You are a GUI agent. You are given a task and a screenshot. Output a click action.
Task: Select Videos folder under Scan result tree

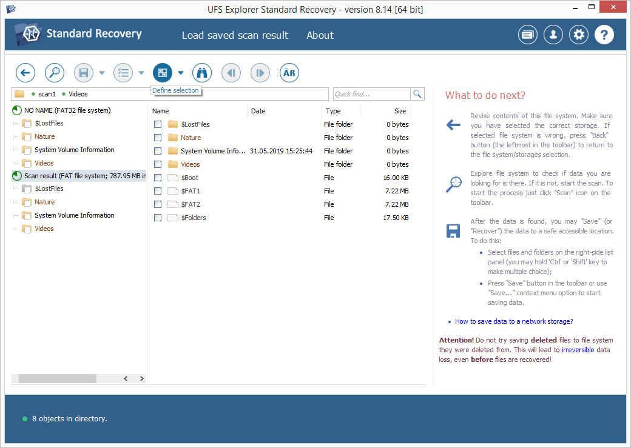coord(44,229)
